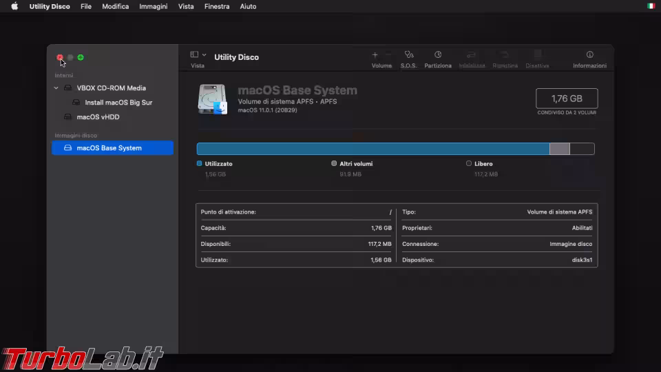Collapse the VBOX CD-ROM Media tree
The width and height of the screenshot is (661, 372).
point(56,88)
